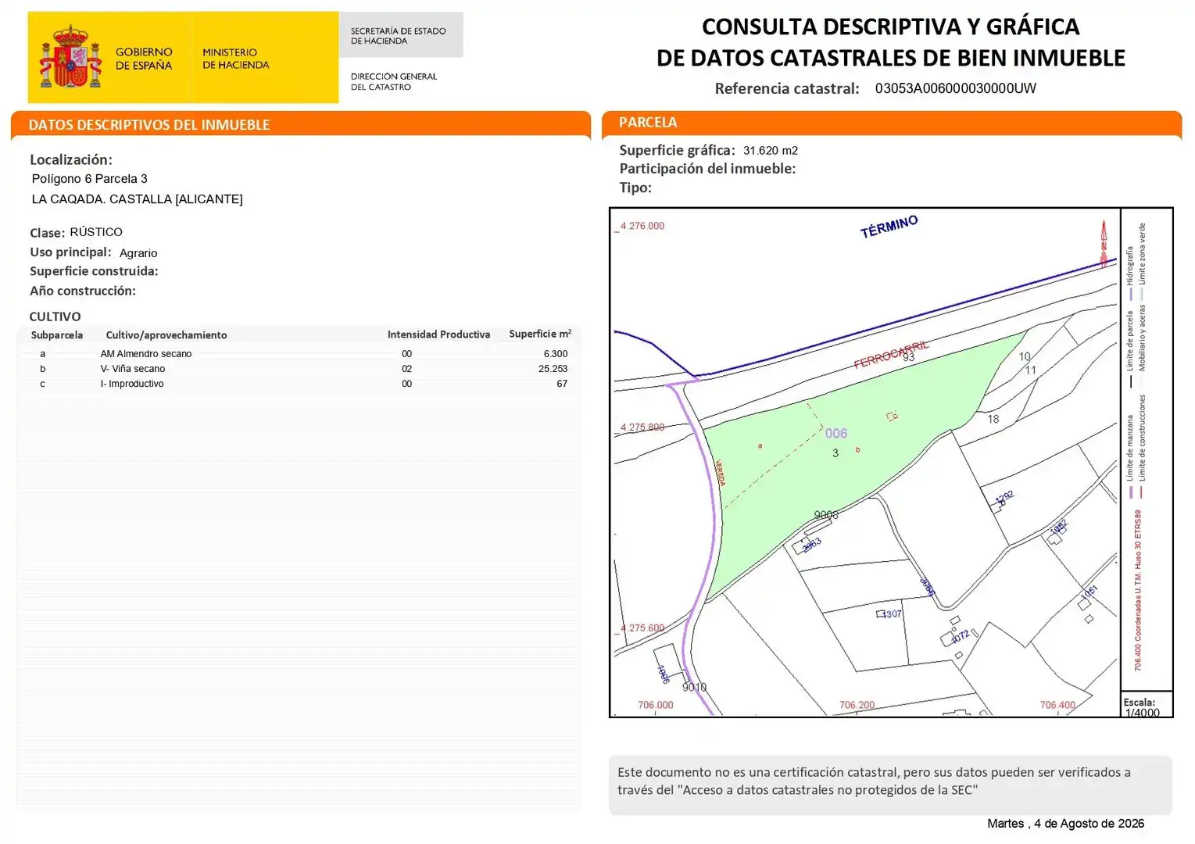1195x844 pixels.
Task: Click the map scale "Escala: 1/4000"
Action: pyautogui.click(x=1142, y=707)
